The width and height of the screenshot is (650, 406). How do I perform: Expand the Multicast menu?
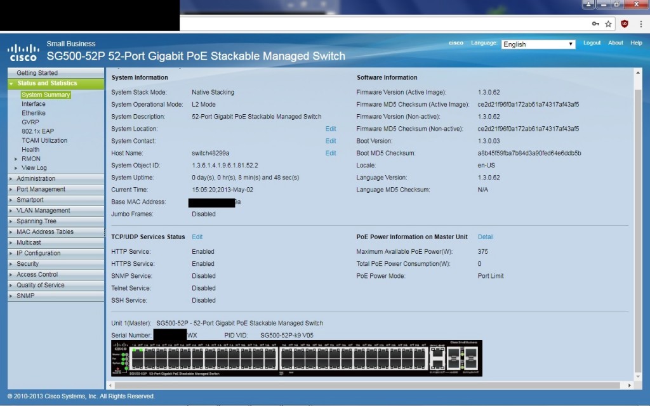[x=56, y=242]
